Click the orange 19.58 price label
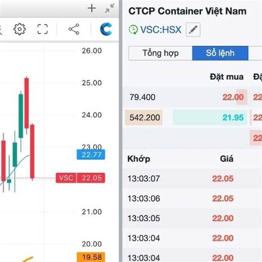Image resolution: width=262 pixels, height=262 pixels. click(x=91, y=257)
